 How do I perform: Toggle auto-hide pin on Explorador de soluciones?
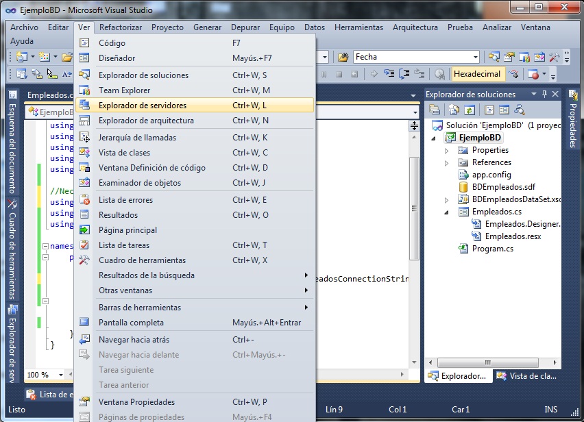click(543, 94)
